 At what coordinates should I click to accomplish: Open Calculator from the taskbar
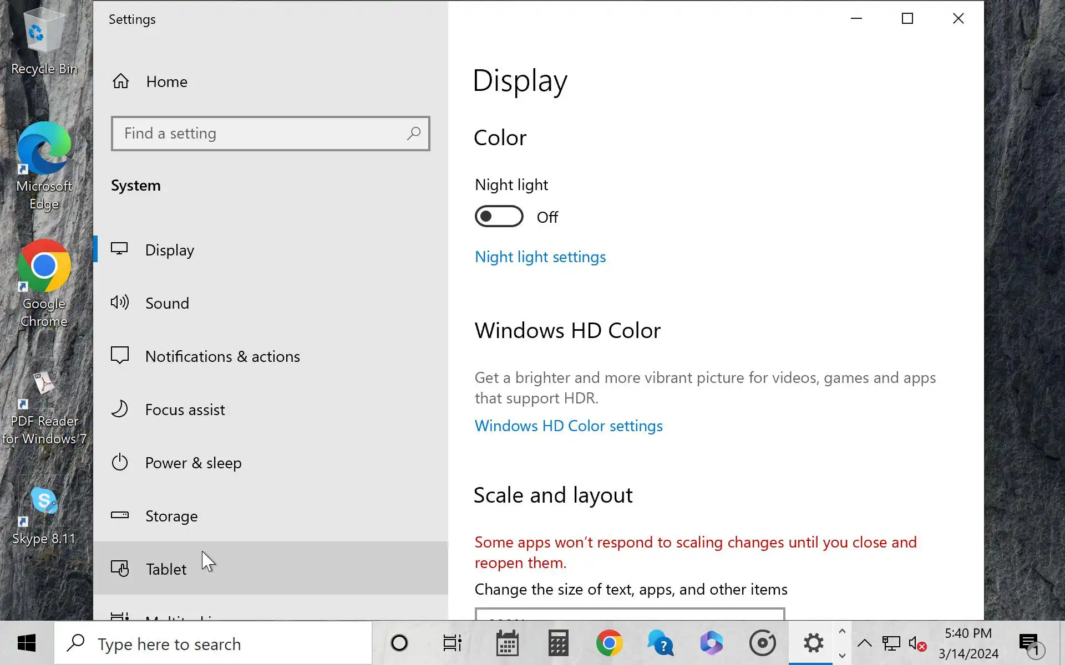(558, 643)
